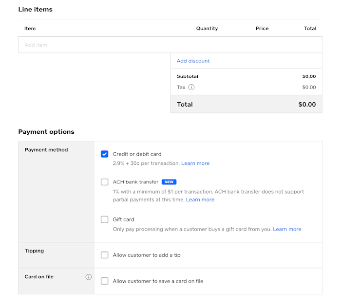Open Learn more about gift card processing
The width and height of the screenshot is (341, 304).
(x=287, y=229)
